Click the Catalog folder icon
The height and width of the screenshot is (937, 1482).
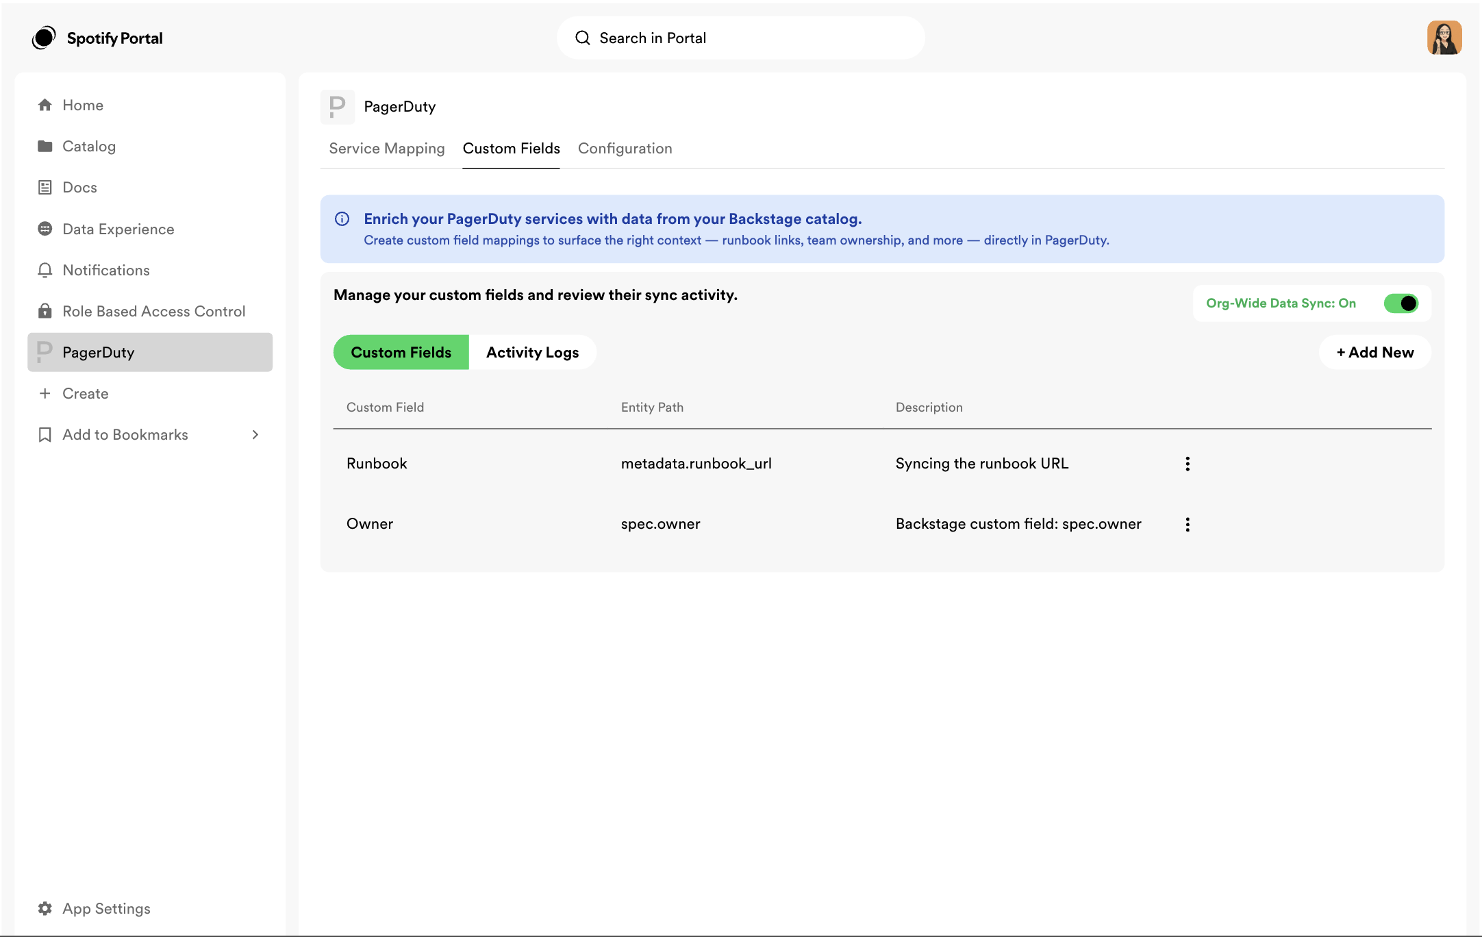(x=45, y=146)
